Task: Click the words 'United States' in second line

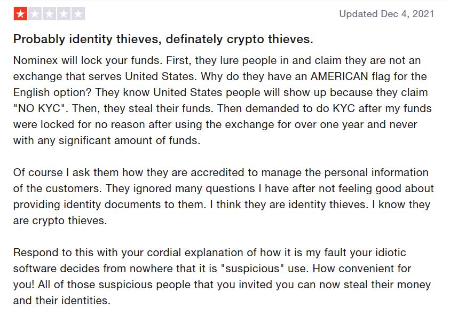Action: [161, 76]
